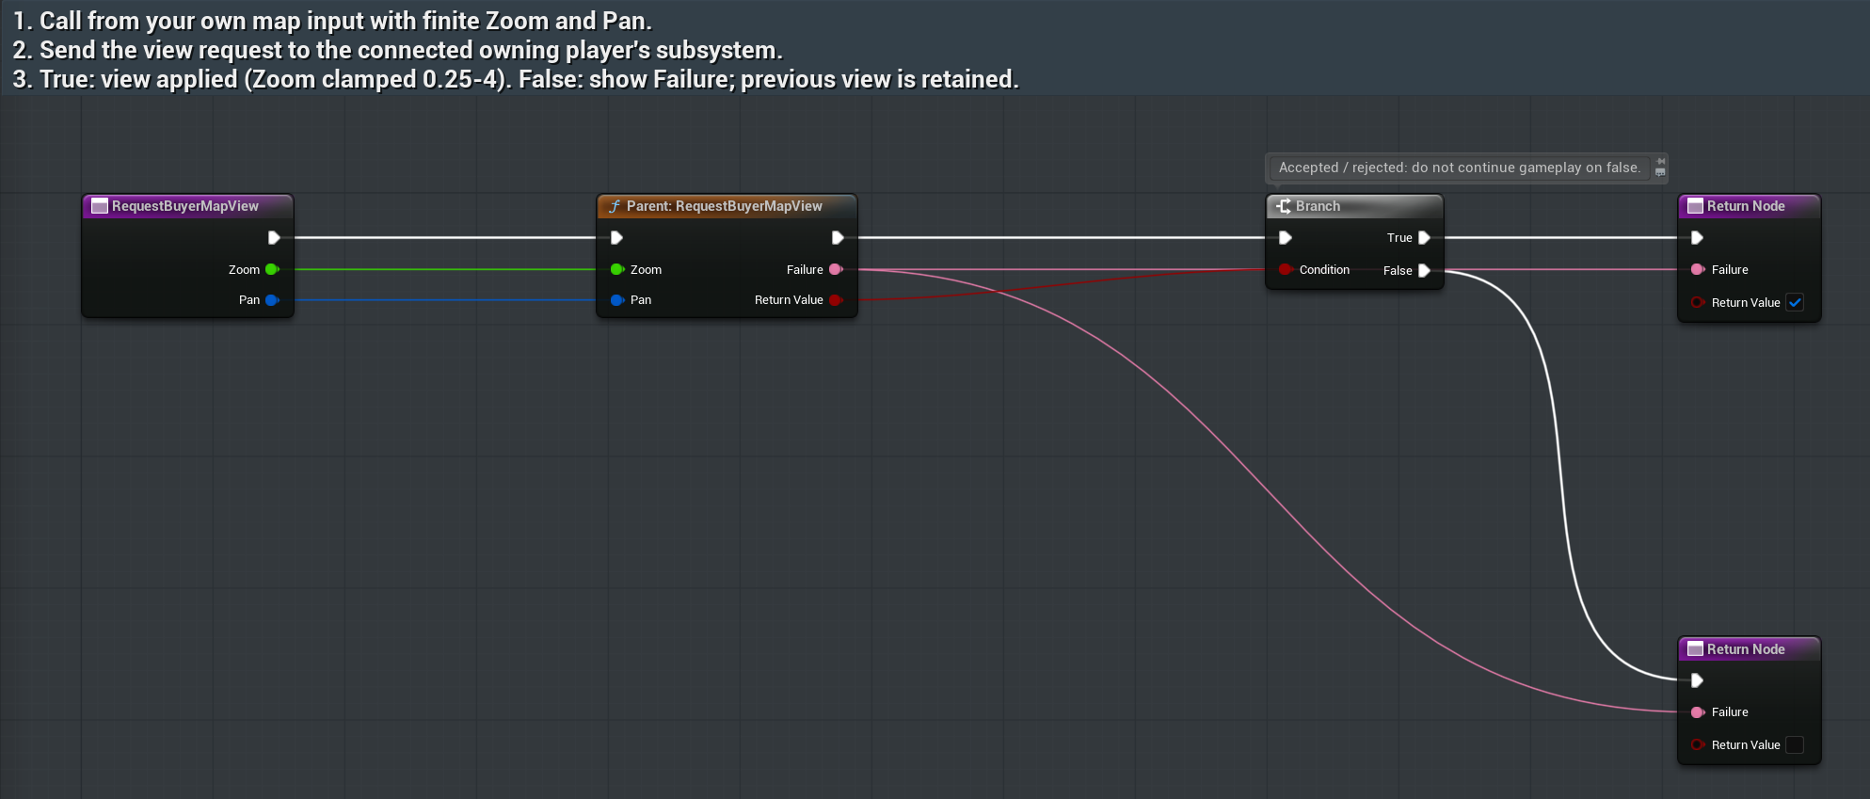Click the True exec output pin on Branch
The height and width of the screenshot is (799, 1870).
1424,237
